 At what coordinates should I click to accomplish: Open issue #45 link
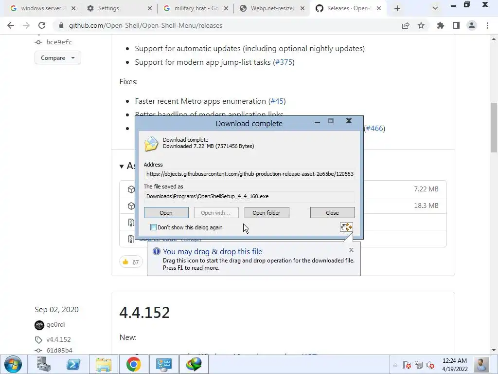click(x=277, y=101)
